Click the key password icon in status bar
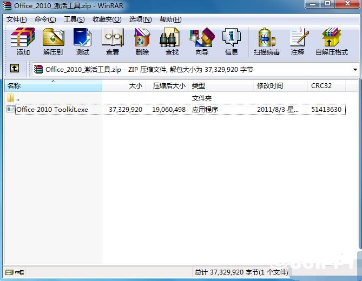This screenshot has height=281, width=362. 19,272
